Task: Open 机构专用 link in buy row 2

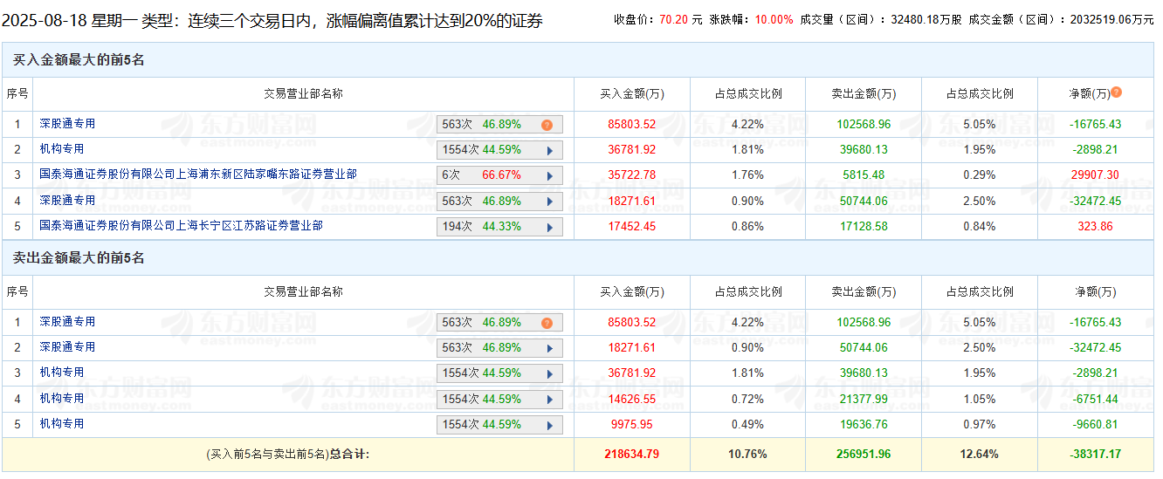Action: click(61, 149)
